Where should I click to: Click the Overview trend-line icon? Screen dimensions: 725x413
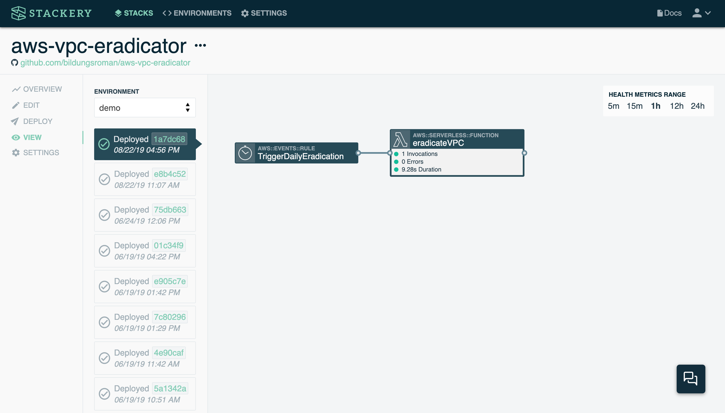[16, 89]
